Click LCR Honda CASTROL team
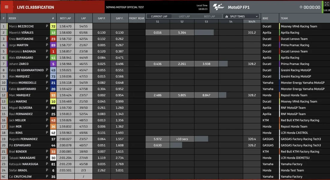The image size is (330, 180). pos(294,133)
